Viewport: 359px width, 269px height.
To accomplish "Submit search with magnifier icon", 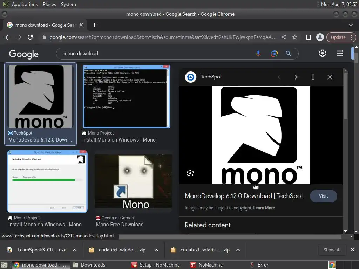I will tap(289, 54).
